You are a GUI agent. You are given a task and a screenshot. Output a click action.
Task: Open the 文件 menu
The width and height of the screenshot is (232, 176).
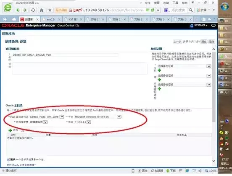pos(148,3)
